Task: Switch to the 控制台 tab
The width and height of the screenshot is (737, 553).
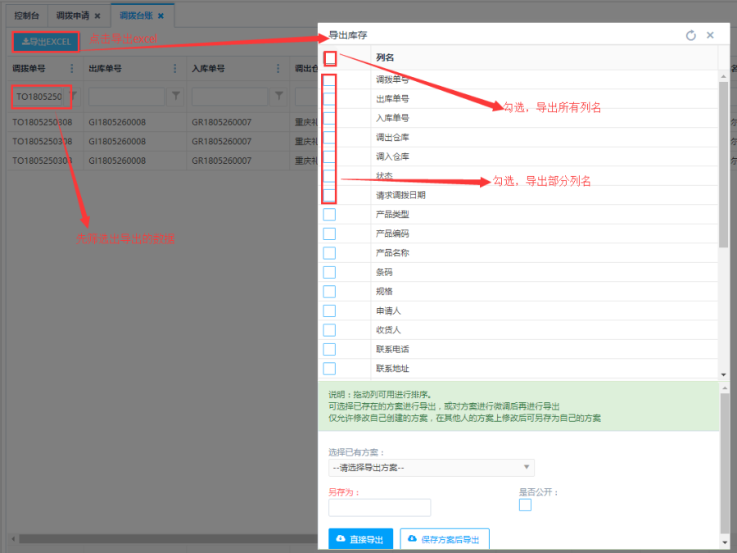Action: [27, 16]
